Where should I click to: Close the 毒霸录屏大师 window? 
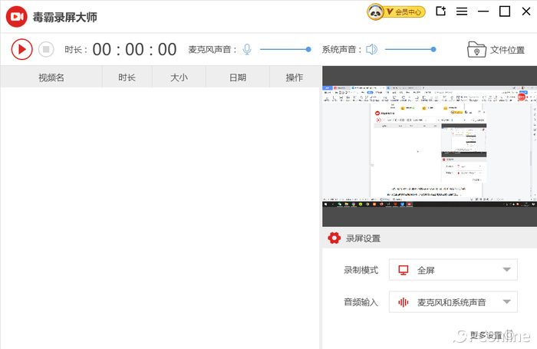click(526, 12)
